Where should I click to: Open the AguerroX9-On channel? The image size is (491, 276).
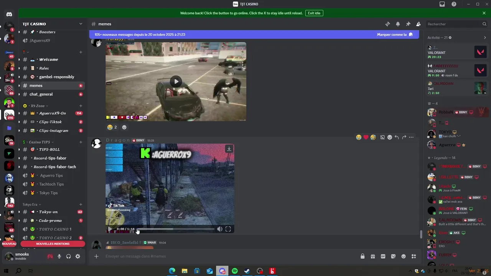(52, 113)
